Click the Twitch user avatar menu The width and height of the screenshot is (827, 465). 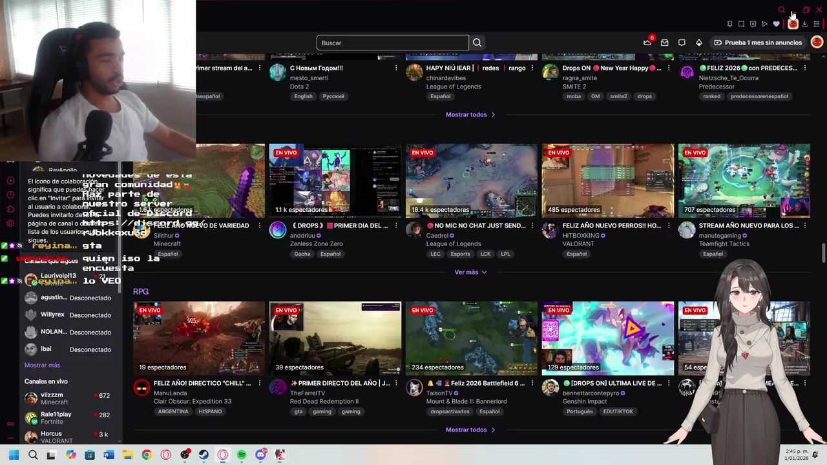point(817,42)
